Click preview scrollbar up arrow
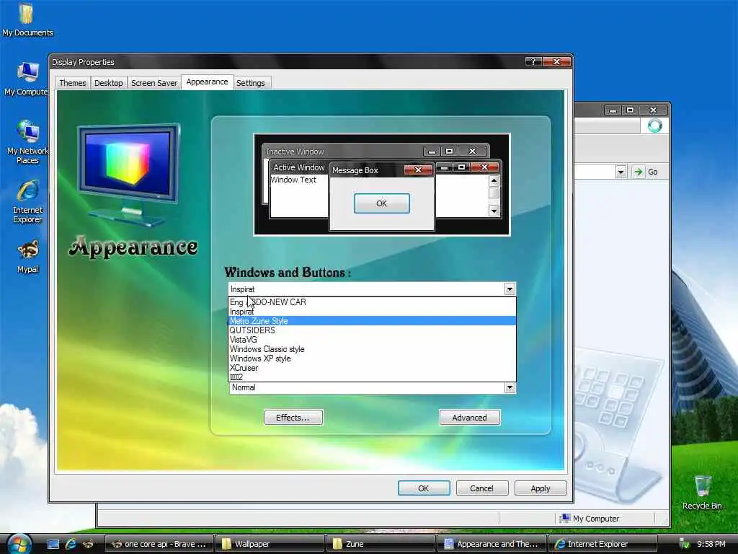The width and height of the screenshot is (738, 554). pos(494,181)
